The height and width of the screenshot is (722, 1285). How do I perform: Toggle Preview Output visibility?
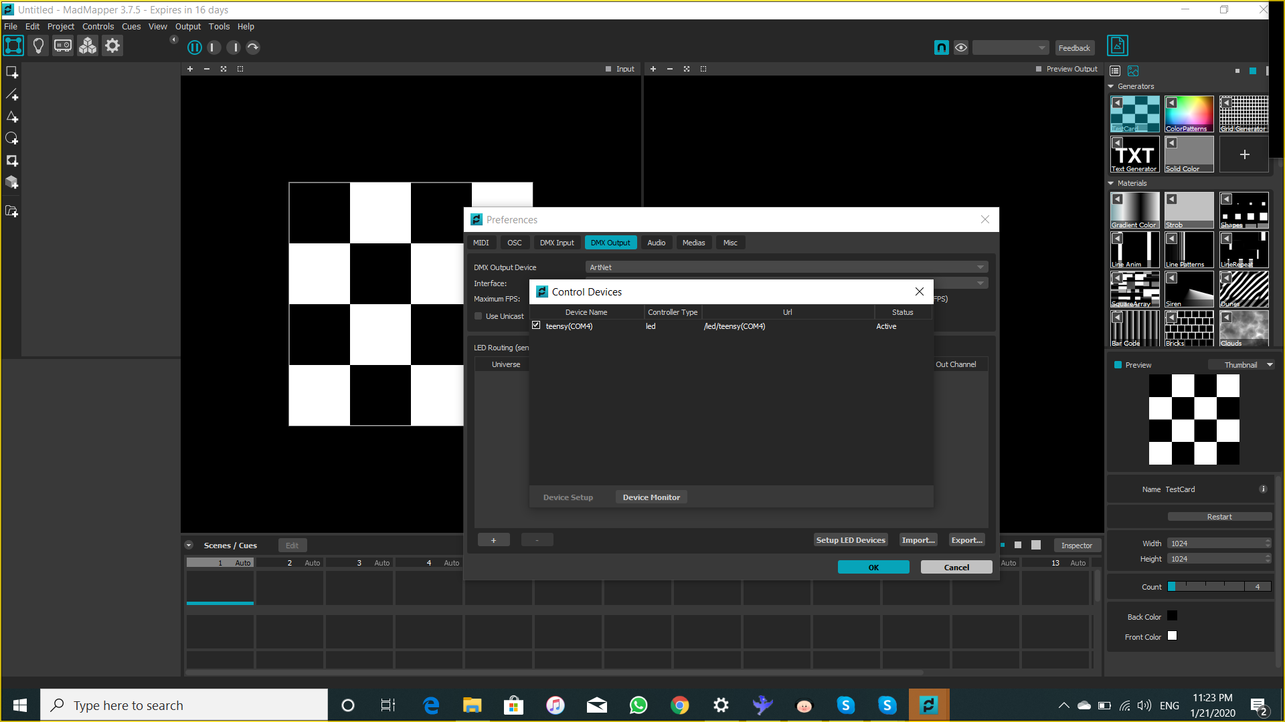coord(1039,69)
